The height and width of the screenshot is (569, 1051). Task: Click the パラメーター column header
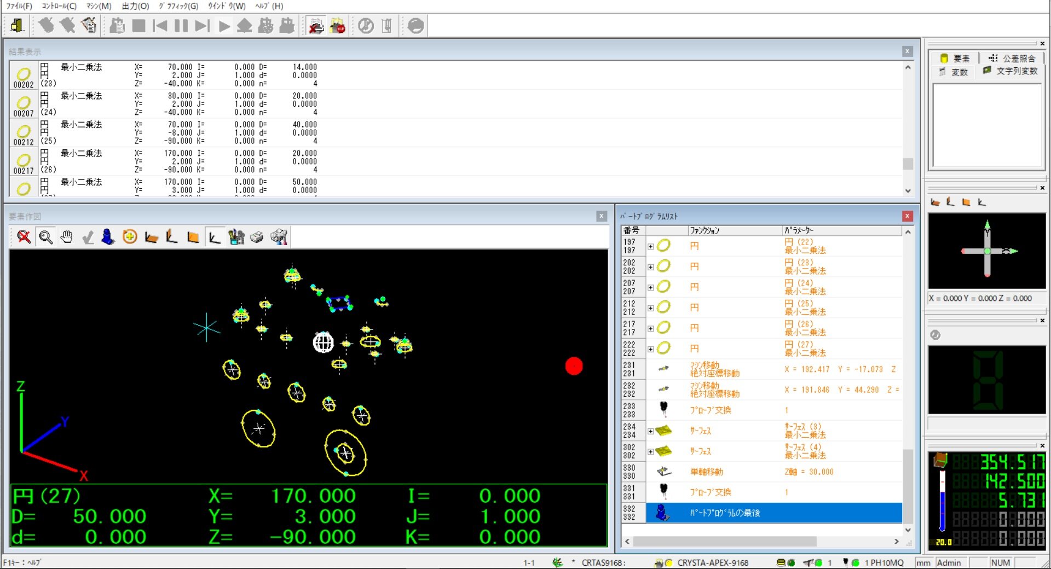tap(842, 230)
